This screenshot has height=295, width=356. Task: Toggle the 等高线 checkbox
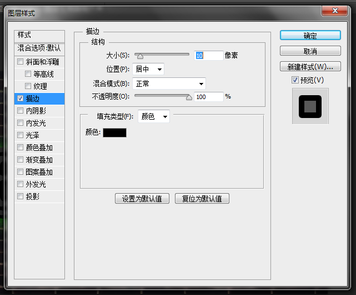[x=28, y=74]
